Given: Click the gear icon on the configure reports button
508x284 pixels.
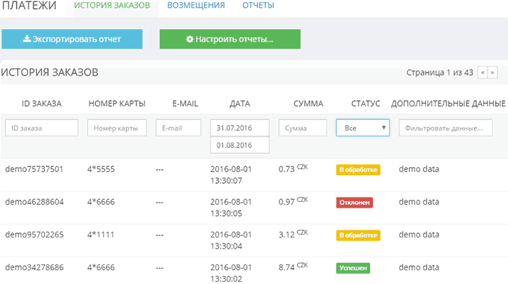Looking at the screenshot, I should [190, 39].
